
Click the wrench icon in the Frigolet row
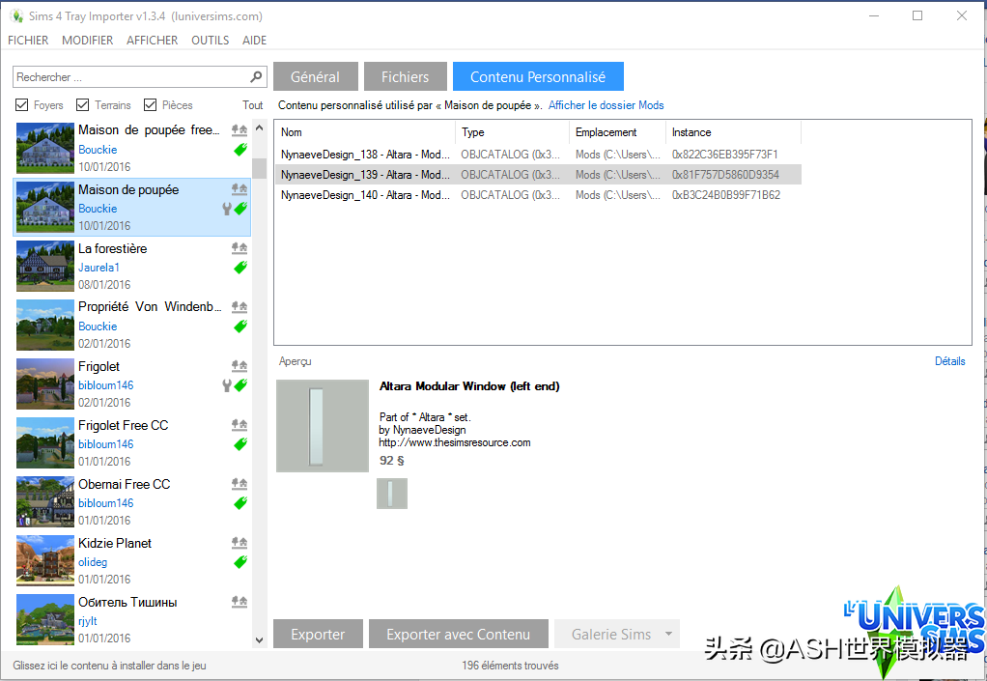coord(227,385)
